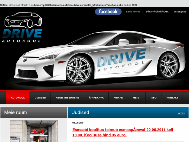This screenshot has height=142, width=189.
Task: Click the white Lexus banner image
Action: [100, 57]
